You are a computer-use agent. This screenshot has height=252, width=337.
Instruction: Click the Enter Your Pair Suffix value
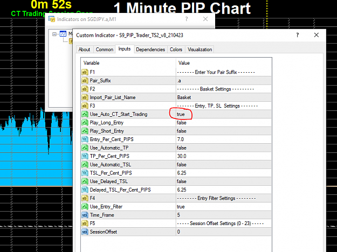216,72
